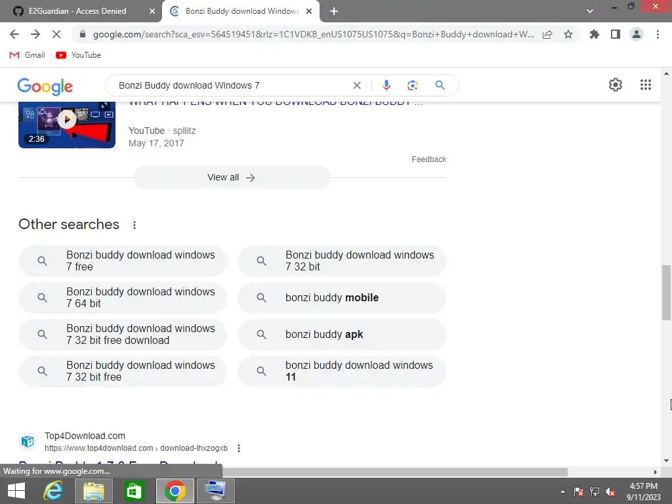Viewport: 672px width, 504px height.
Task: Click the Google search input field
Action: 232,85
